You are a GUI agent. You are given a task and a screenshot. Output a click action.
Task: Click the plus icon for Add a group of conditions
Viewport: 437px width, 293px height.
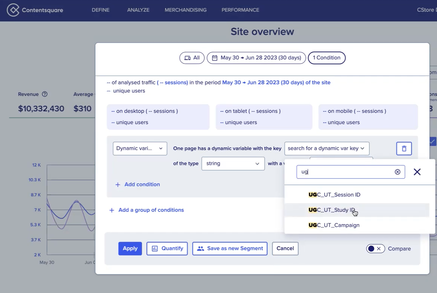pyautogui.click(x=112, y=210)
